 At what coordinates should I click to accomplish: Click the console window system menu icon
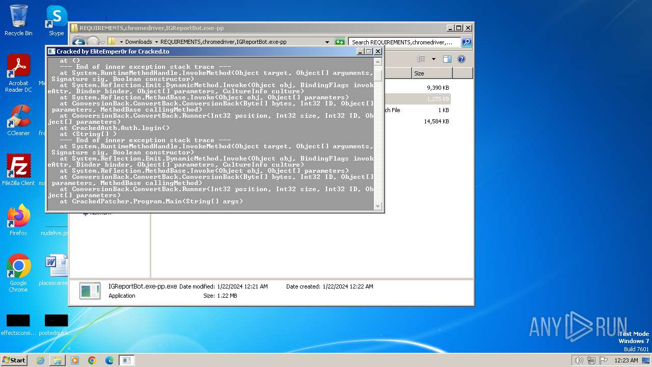pos(51,51)
